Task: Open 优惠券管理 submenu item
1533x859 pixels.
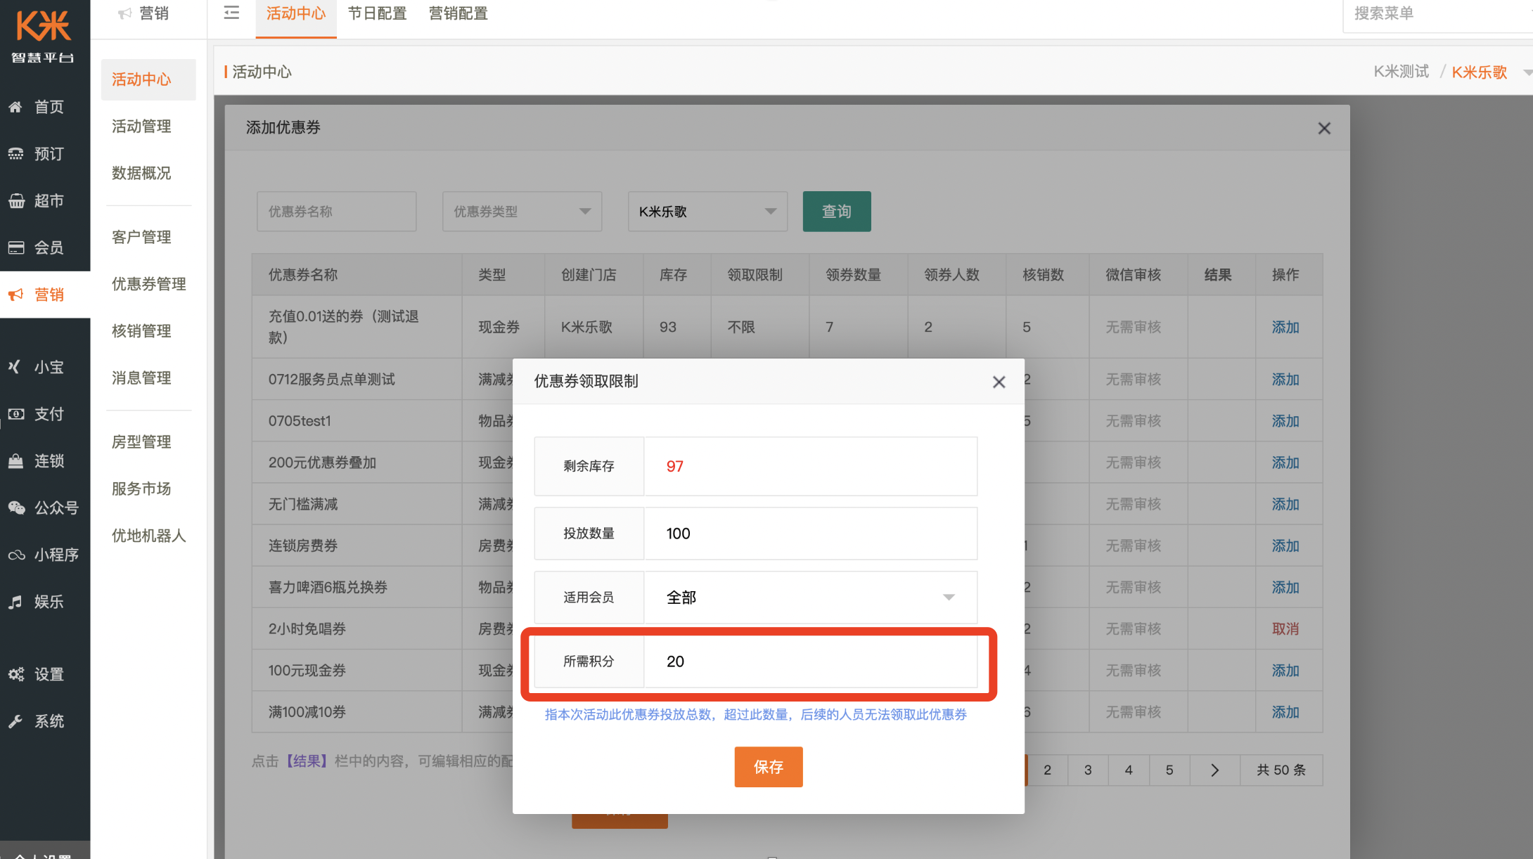Action: pos(148,284)
